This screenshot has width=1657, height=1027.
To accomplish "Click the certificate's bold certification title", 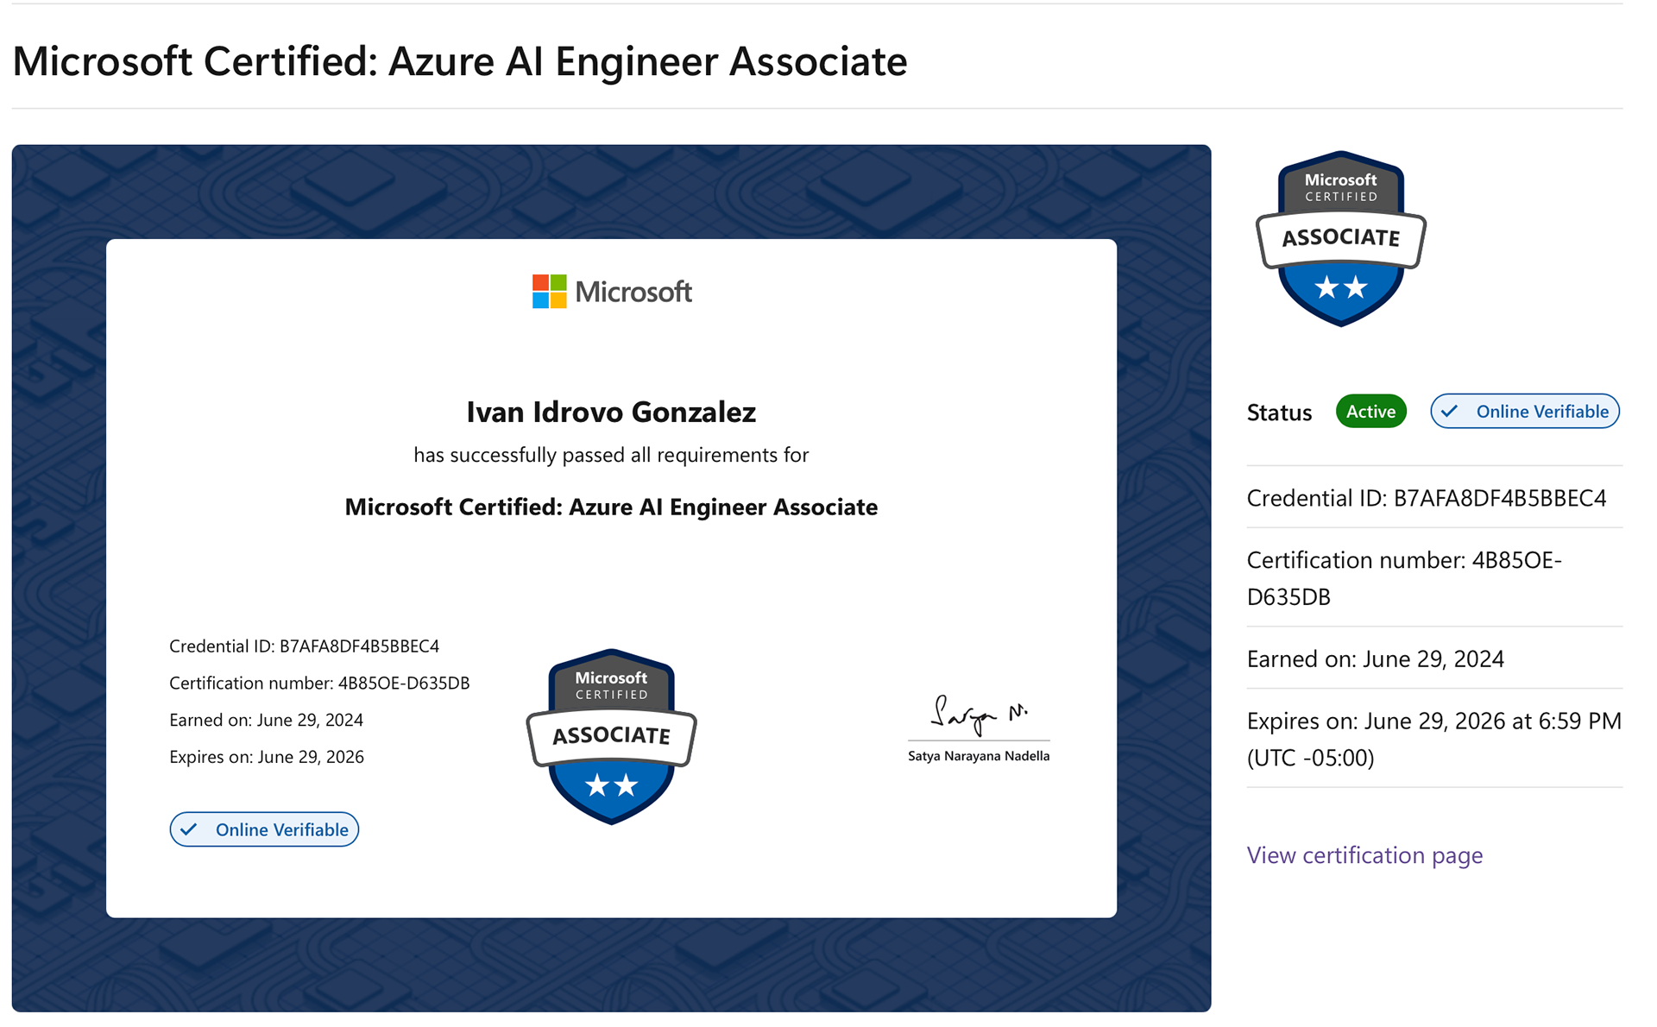I will coord(611,507).
